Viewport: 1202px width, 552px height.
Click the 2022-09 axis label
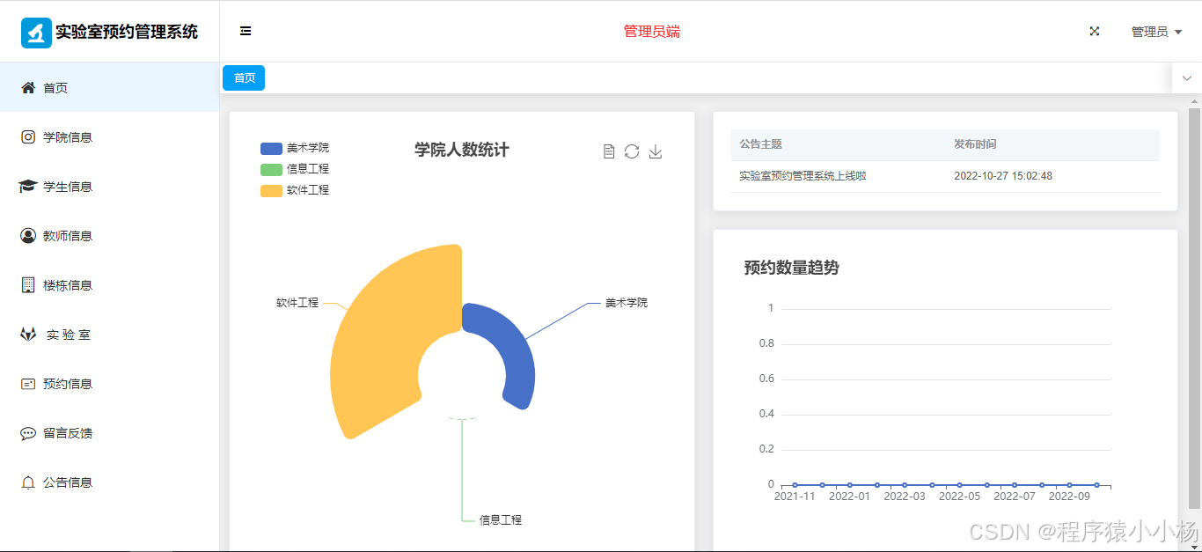click(x=1069, y=496)
